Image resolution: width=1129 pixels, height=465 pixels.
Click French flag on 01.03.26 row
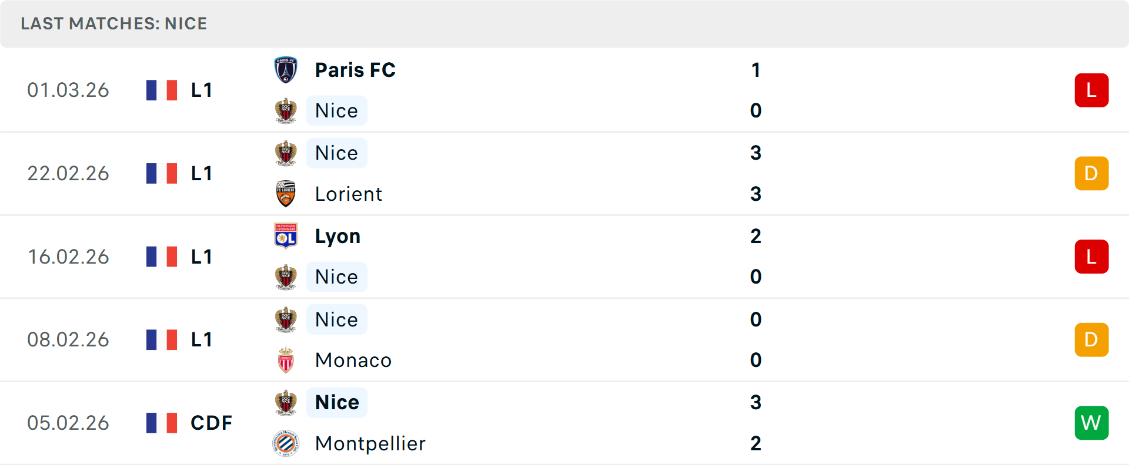pyautogui.click(x=162, y=90)
